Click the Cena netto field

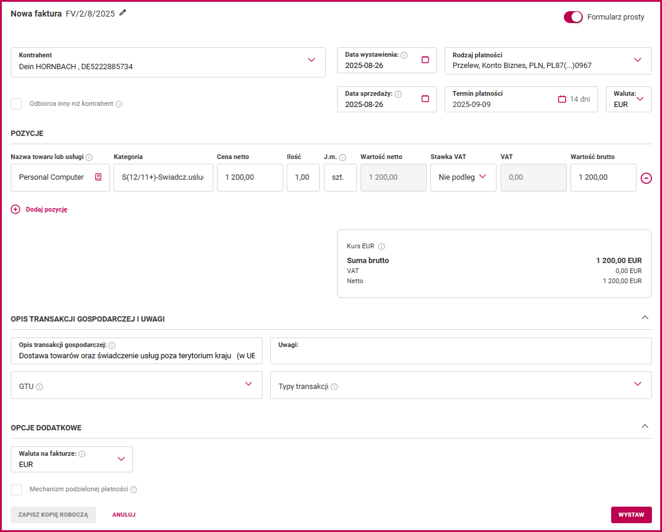[250, 177]
